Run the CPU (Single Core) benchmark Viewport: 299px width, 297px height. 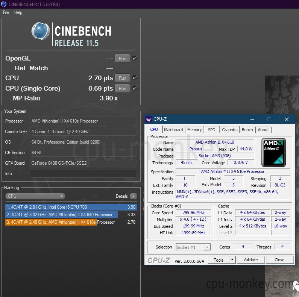click(123, 88)
